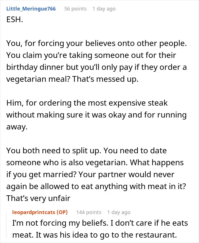Click line 'again be allowed to eat anything'
Screen dimensions: 199x243
click(x=96, y=186)
